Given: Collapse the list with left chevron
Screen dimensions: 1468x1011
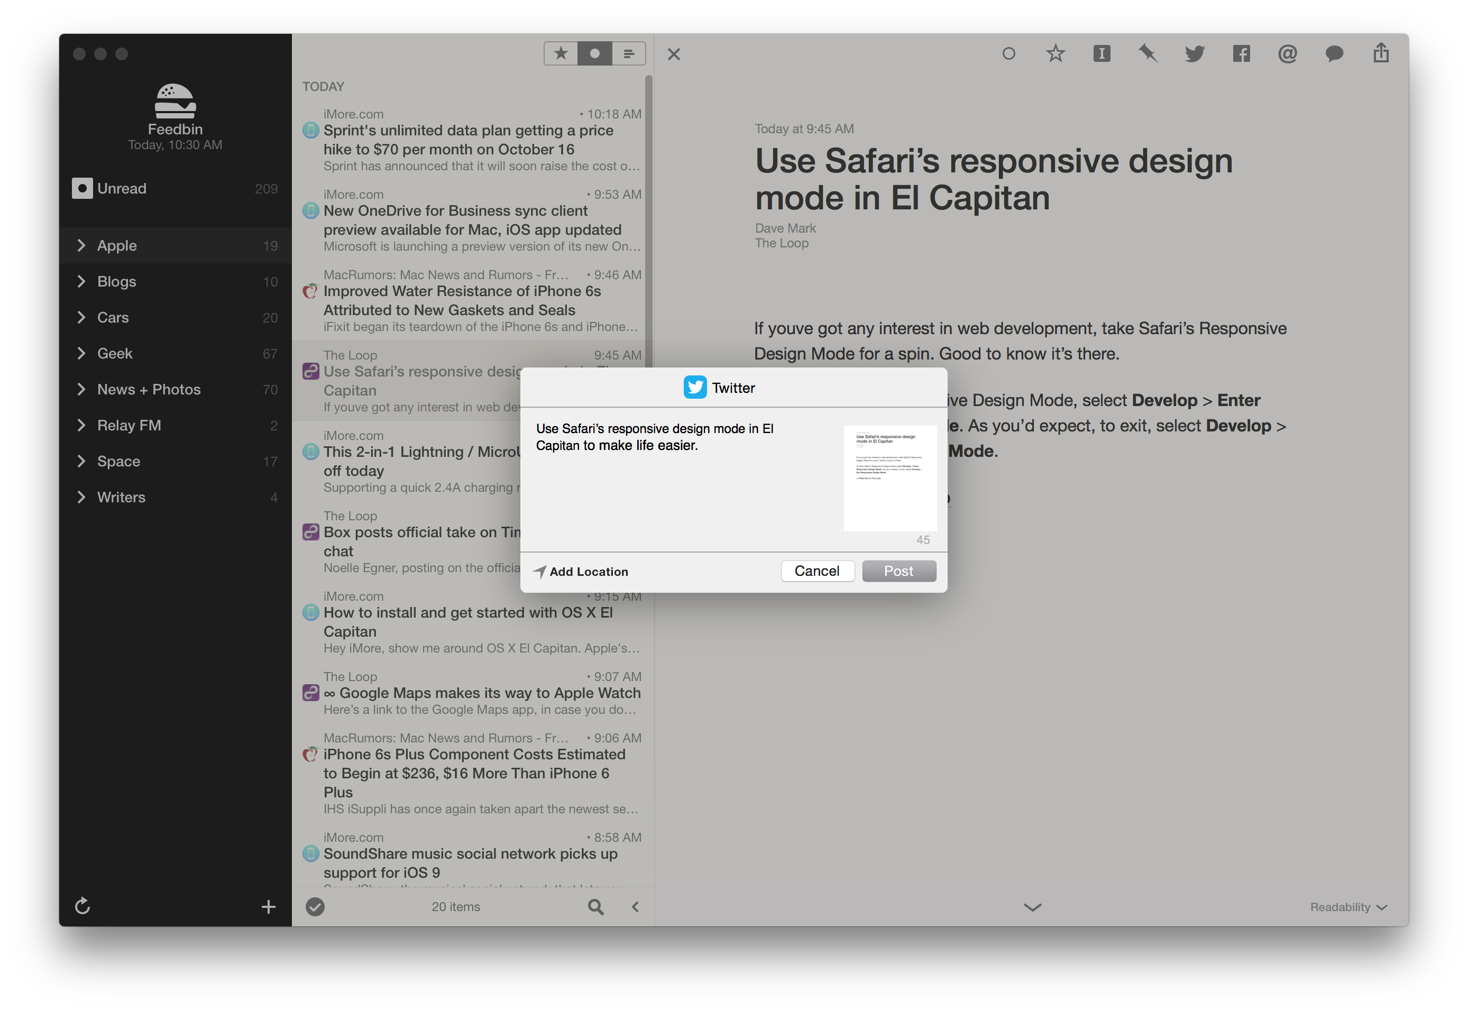Looking at the screenshot, I should (x=635, y=906).
